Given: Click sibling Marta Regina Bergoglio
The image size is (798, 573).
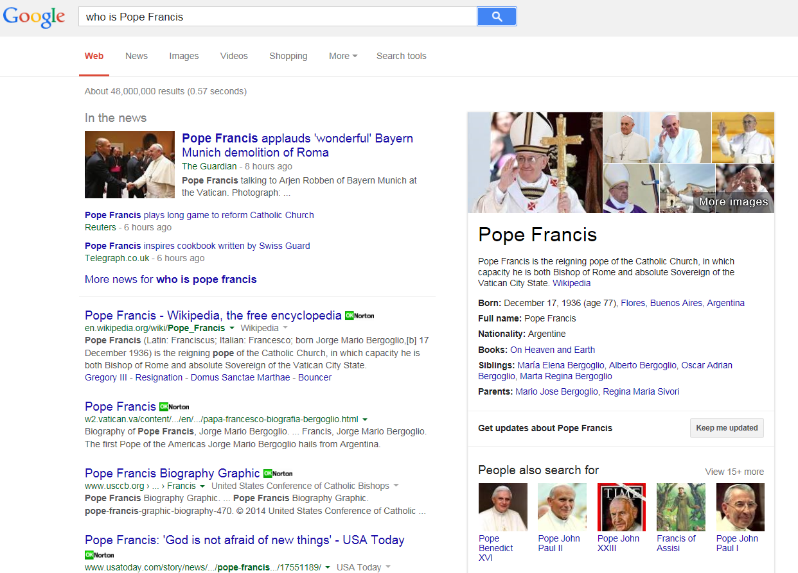Looking at the screenshot, I should tap(566, 376).
